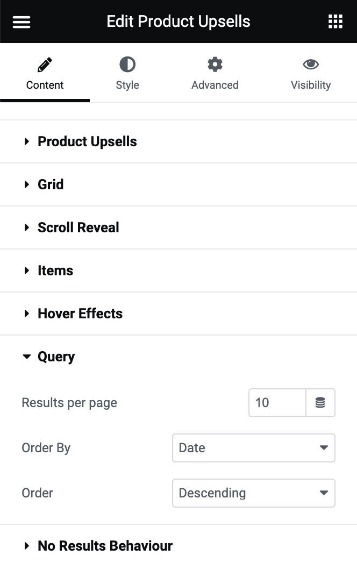Expand the No Results Behaviour section

(x=104, y=545)
